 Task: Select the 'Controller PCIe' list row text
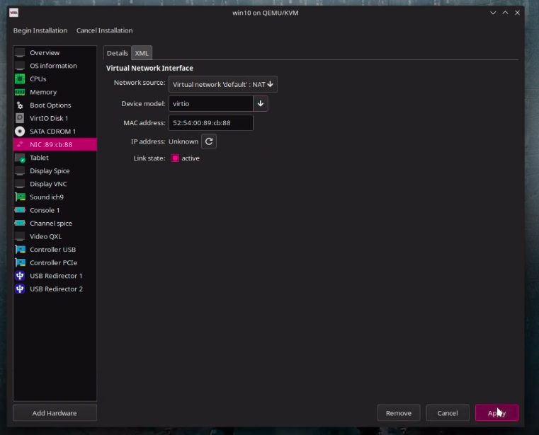click(53, 262)
